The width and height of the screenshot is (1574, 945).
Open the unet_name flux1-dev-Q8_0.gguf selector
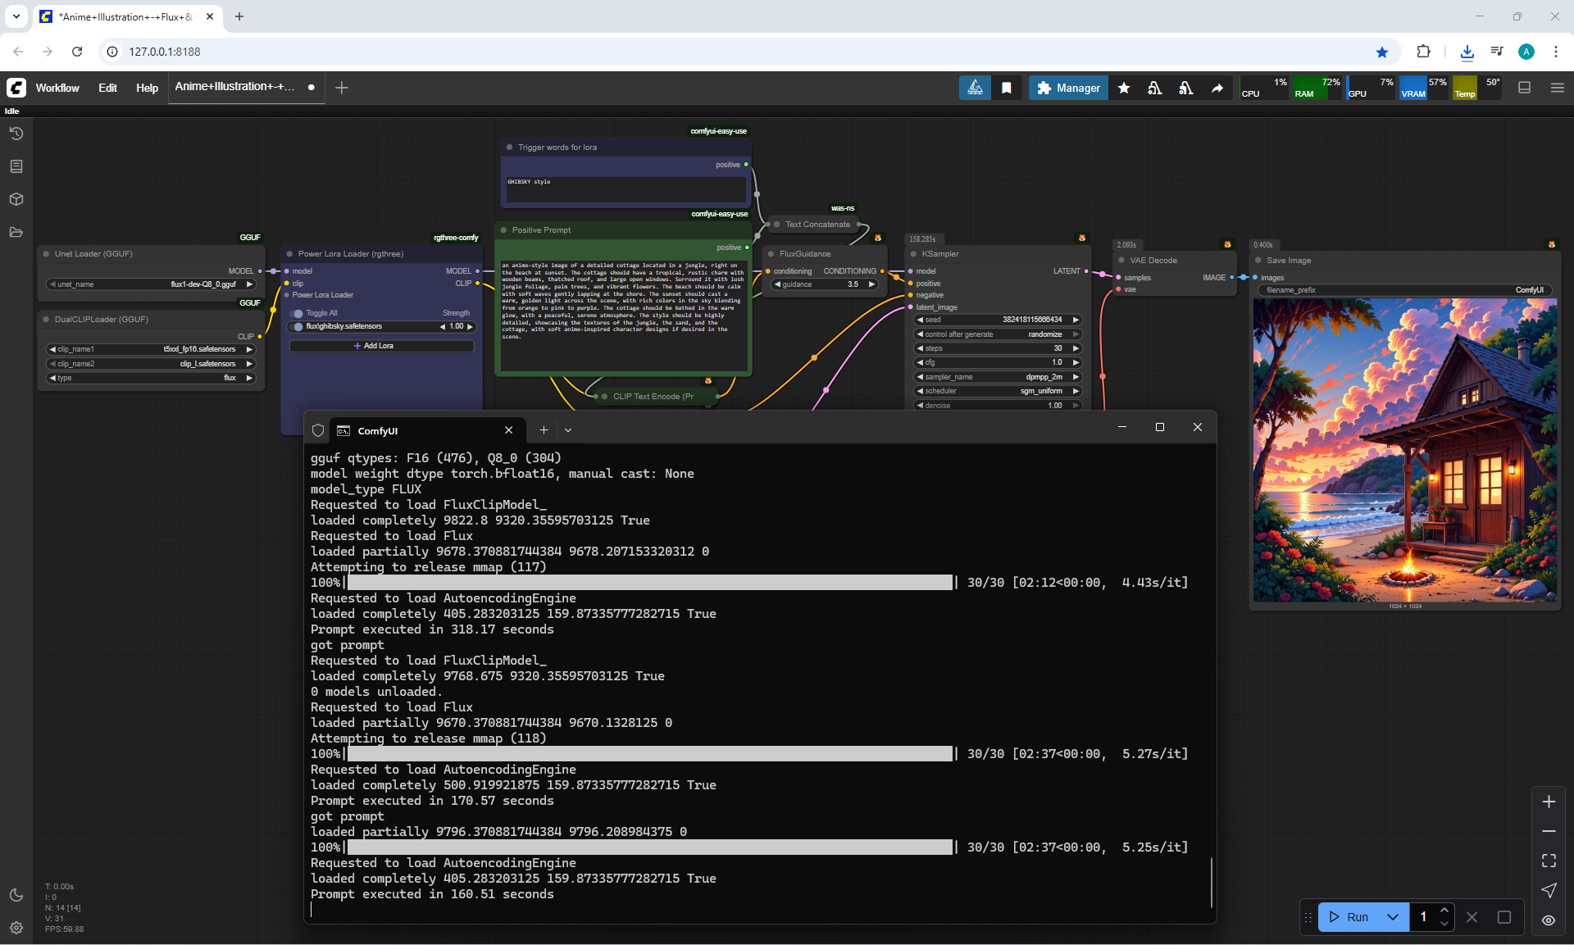(x=152, y=284)
